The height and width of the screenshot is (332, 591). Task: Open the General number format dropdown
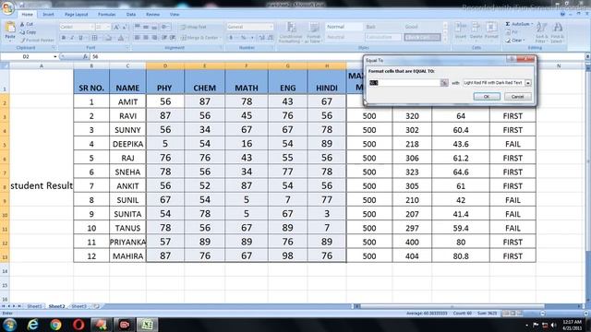271,27
